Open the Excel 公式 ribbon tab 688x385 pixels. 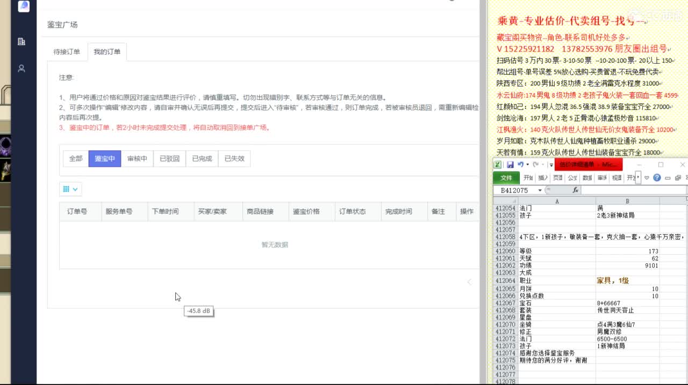pos(572,178)
